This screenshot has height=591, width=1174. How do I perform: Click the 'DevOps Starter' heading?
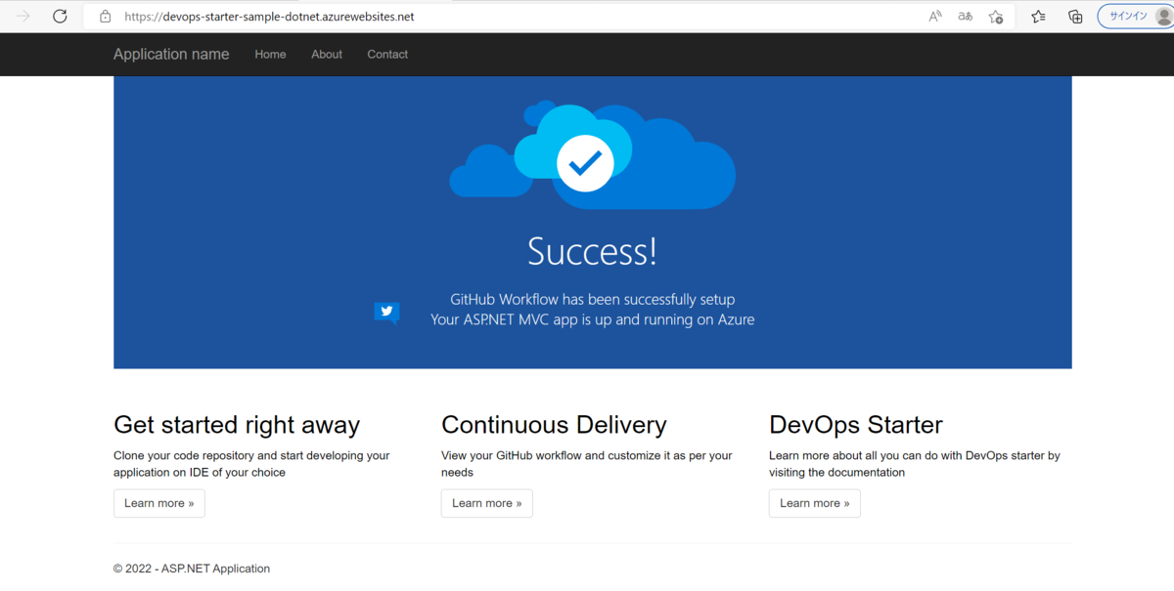[x=856, y=425]
